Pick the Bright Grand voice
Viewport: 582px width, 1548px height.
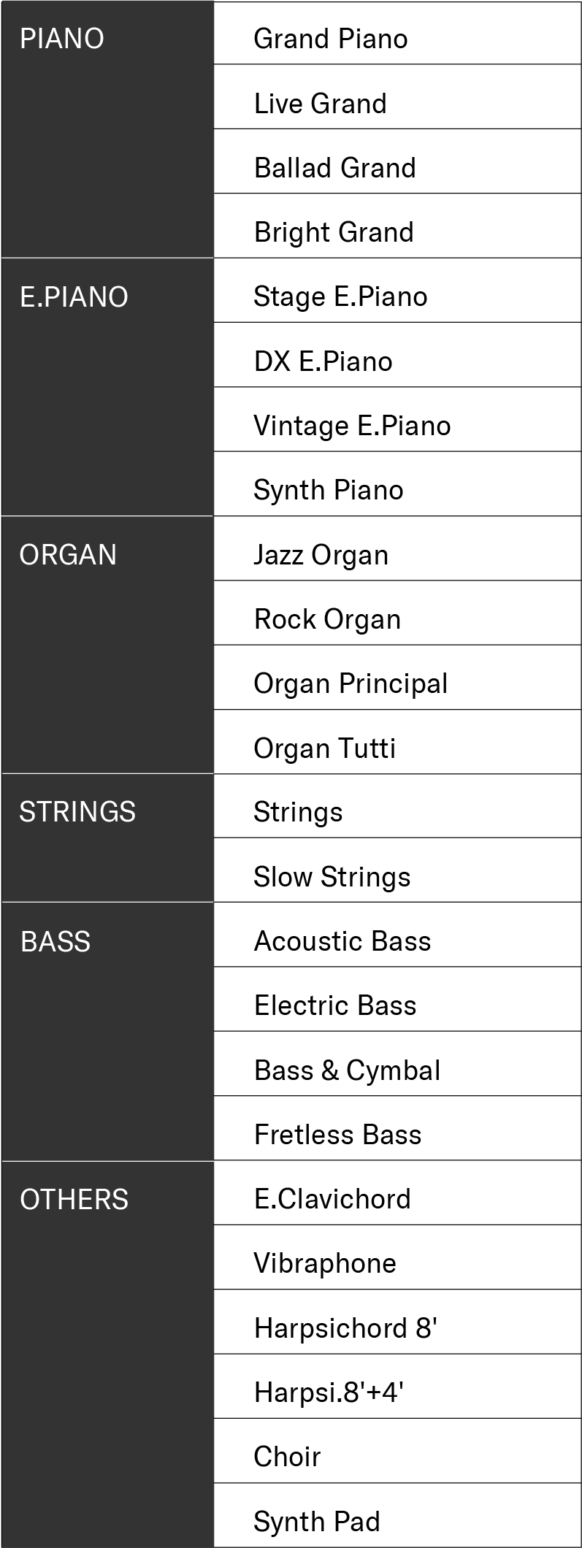click(x=334, y=232)
